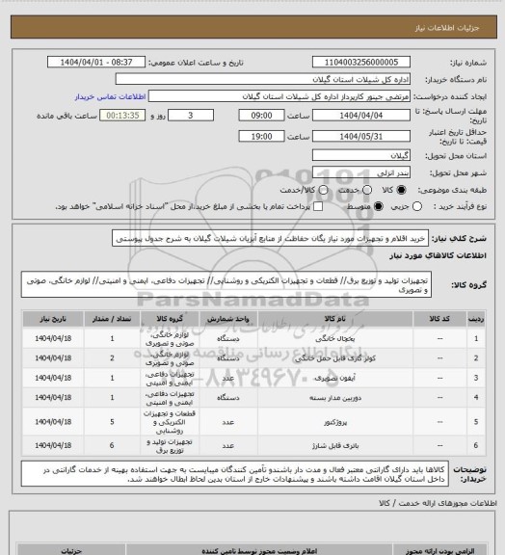Click the تعداد / مقدار column header

(x=112, y=319)
